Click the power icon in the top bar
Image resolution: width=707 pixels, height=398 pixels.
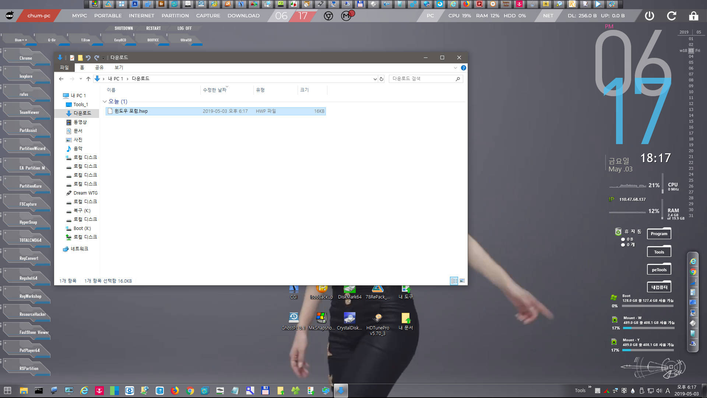tap(650, 16)
